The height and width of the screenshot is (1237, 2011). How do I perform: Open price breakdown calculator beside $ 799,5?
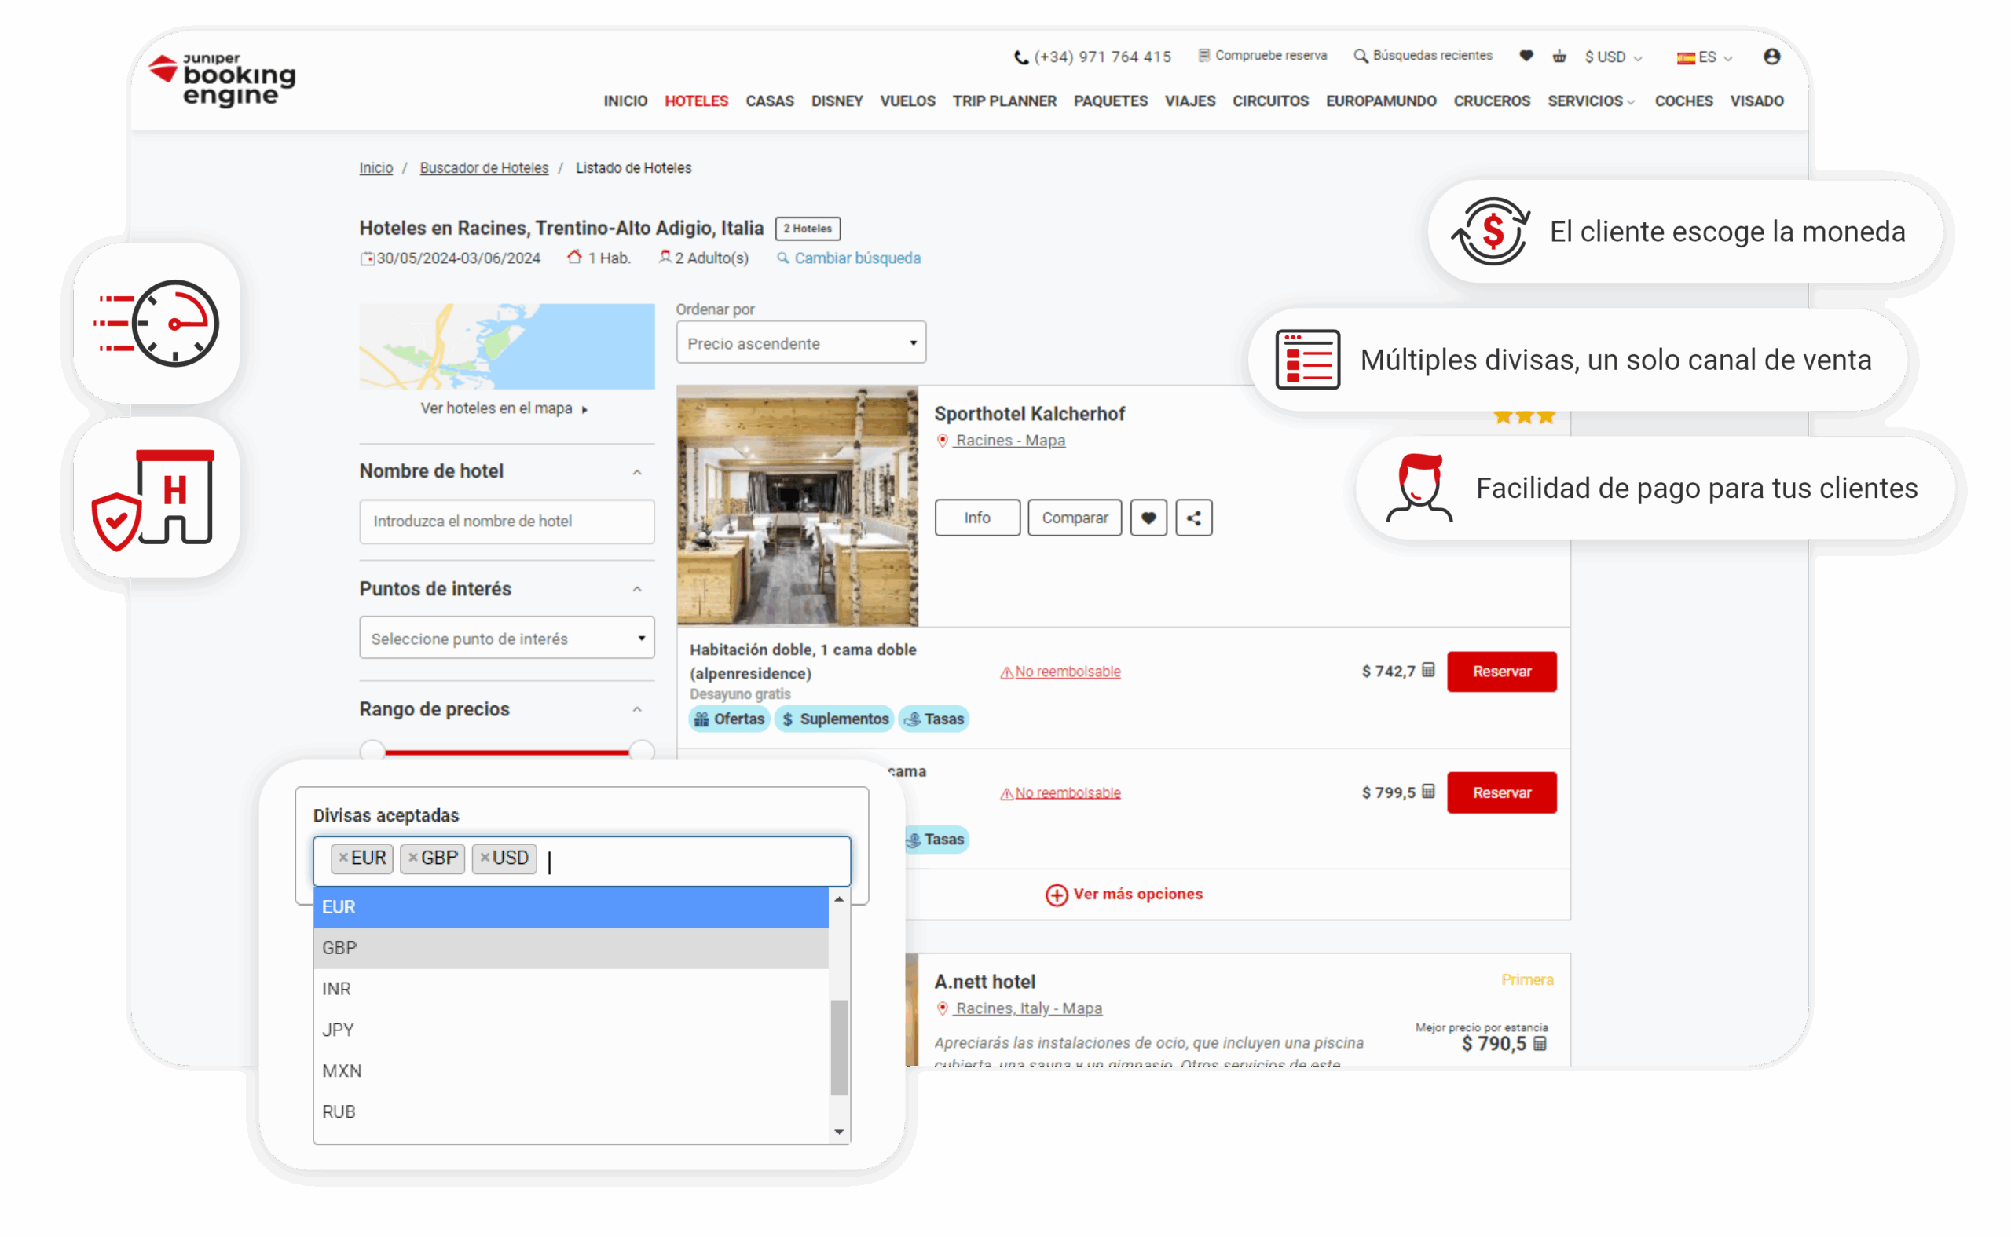tap(1428, 791)
